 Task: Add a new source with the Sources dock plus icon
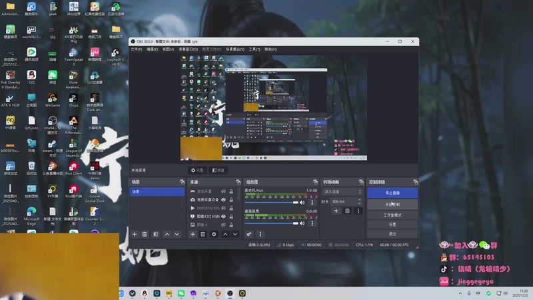pyautogui.click(x=193, y=235)
